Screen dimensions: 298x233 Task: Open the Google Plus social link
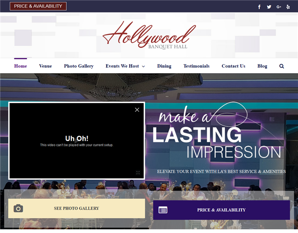[278, 7]
